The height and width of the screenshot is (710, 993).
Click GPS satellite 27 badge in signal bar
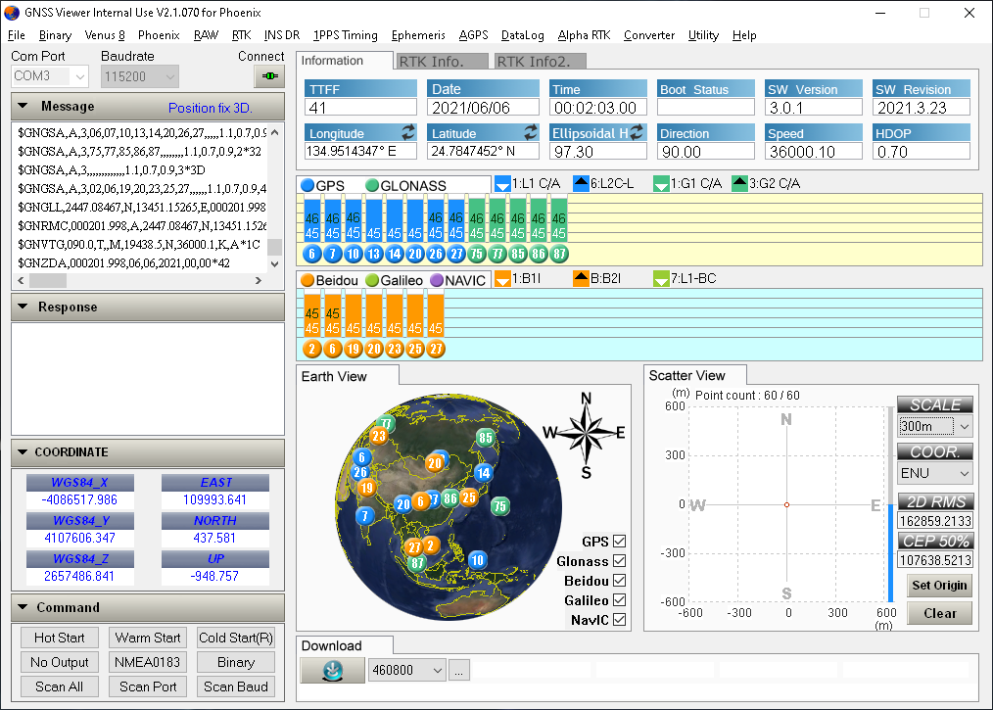pyautogui.click(x=456, y=255)
